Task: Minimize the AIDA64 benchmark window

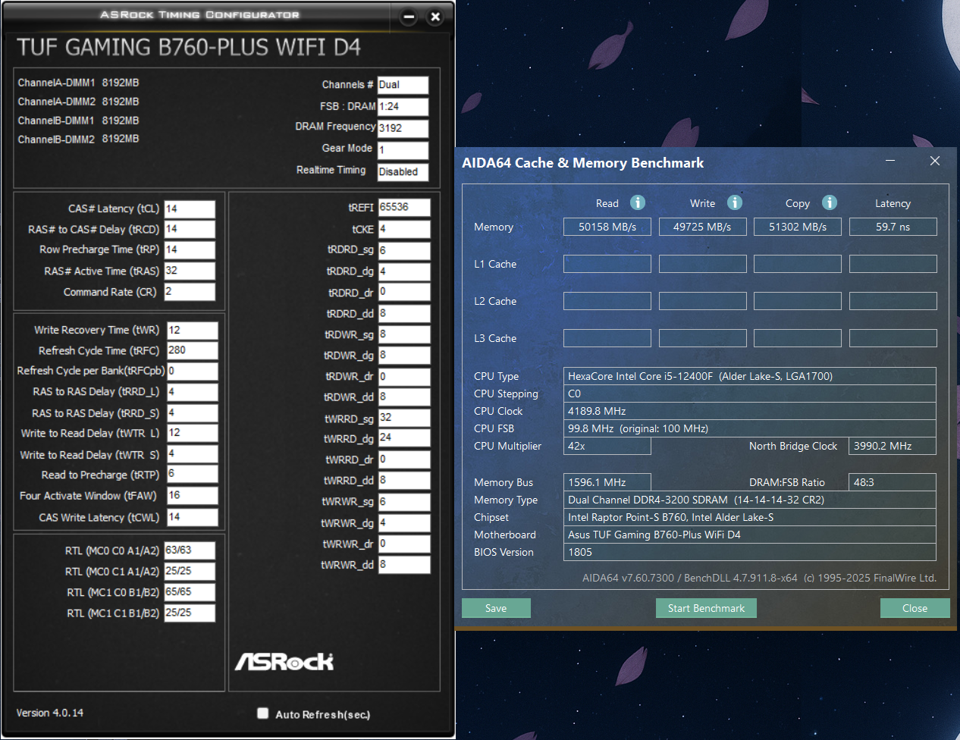Action: 890,161
